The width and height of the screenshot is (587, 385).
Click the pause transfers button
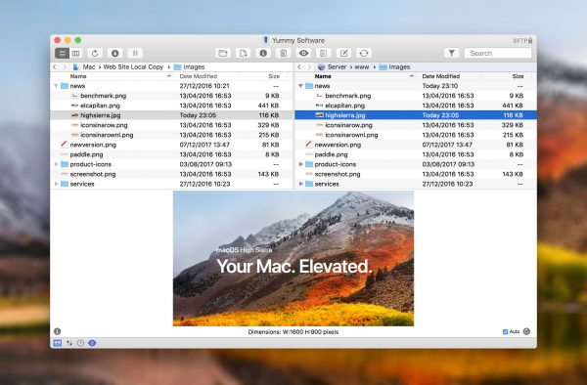click(135, 53)
